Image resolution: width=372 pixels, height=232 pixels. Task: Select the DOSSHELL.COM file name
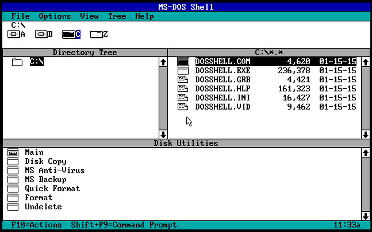tap(223, 62)
